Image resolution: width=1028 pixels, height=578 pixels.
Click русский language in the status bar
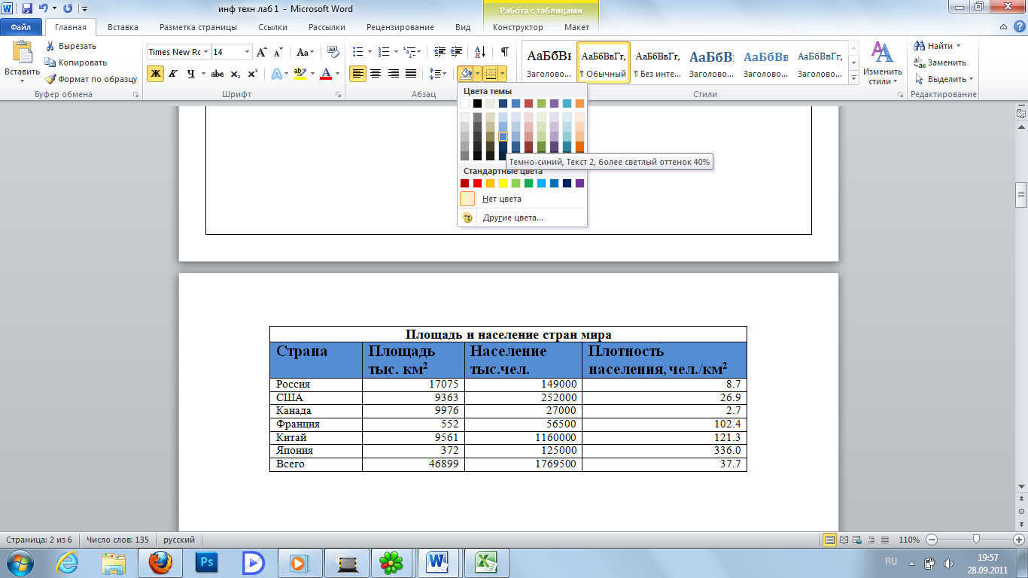[179, 540]
